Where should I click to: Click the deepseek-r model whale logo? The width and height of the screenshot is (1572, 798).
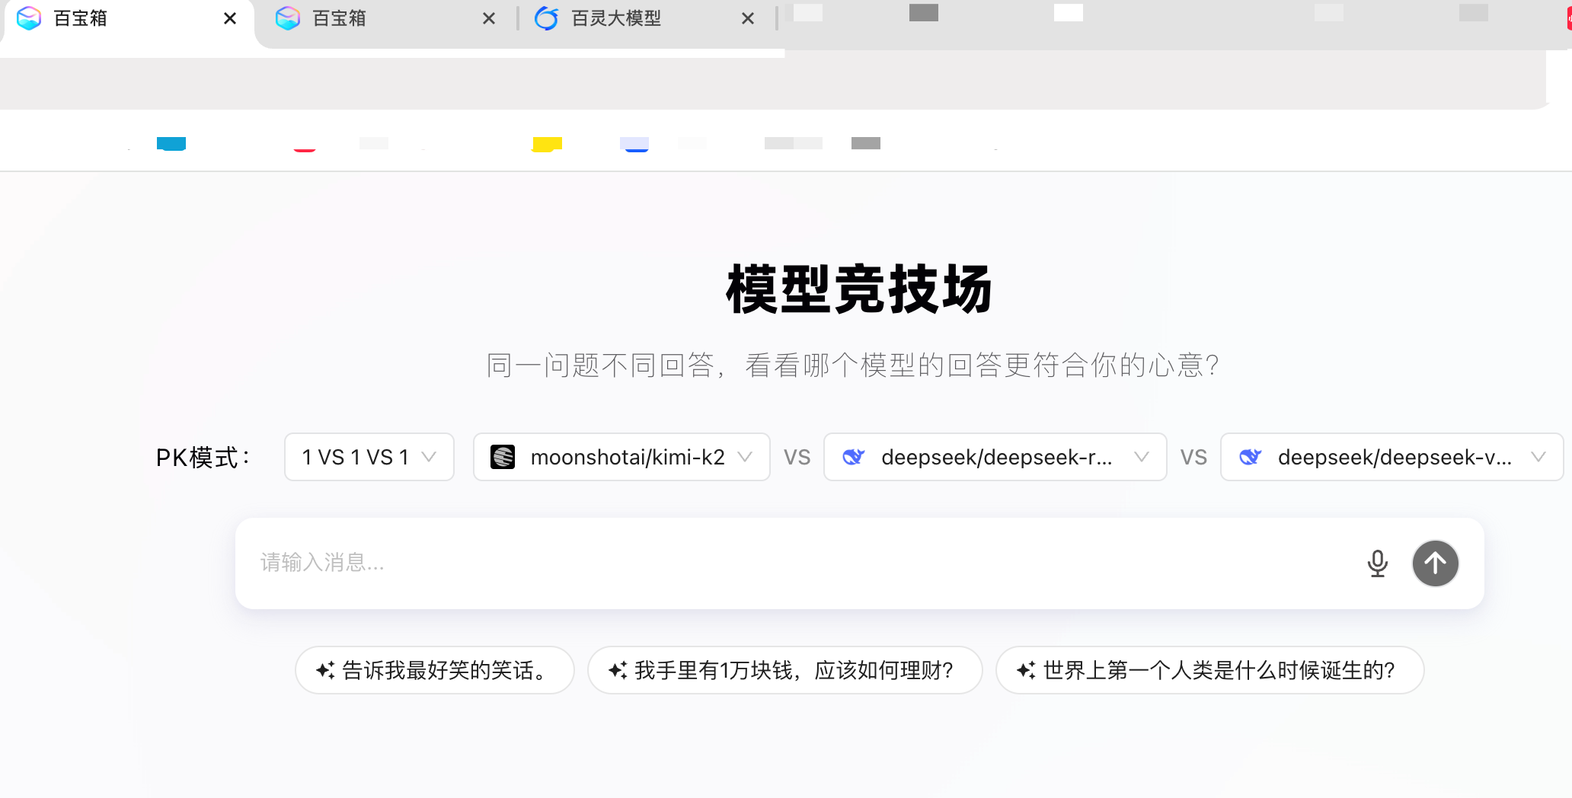point(853,457)
